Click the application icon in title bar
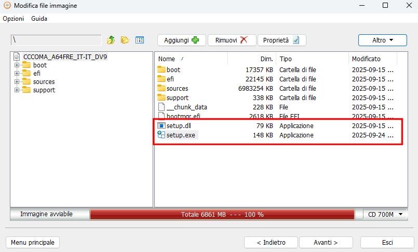 (7, 5)
